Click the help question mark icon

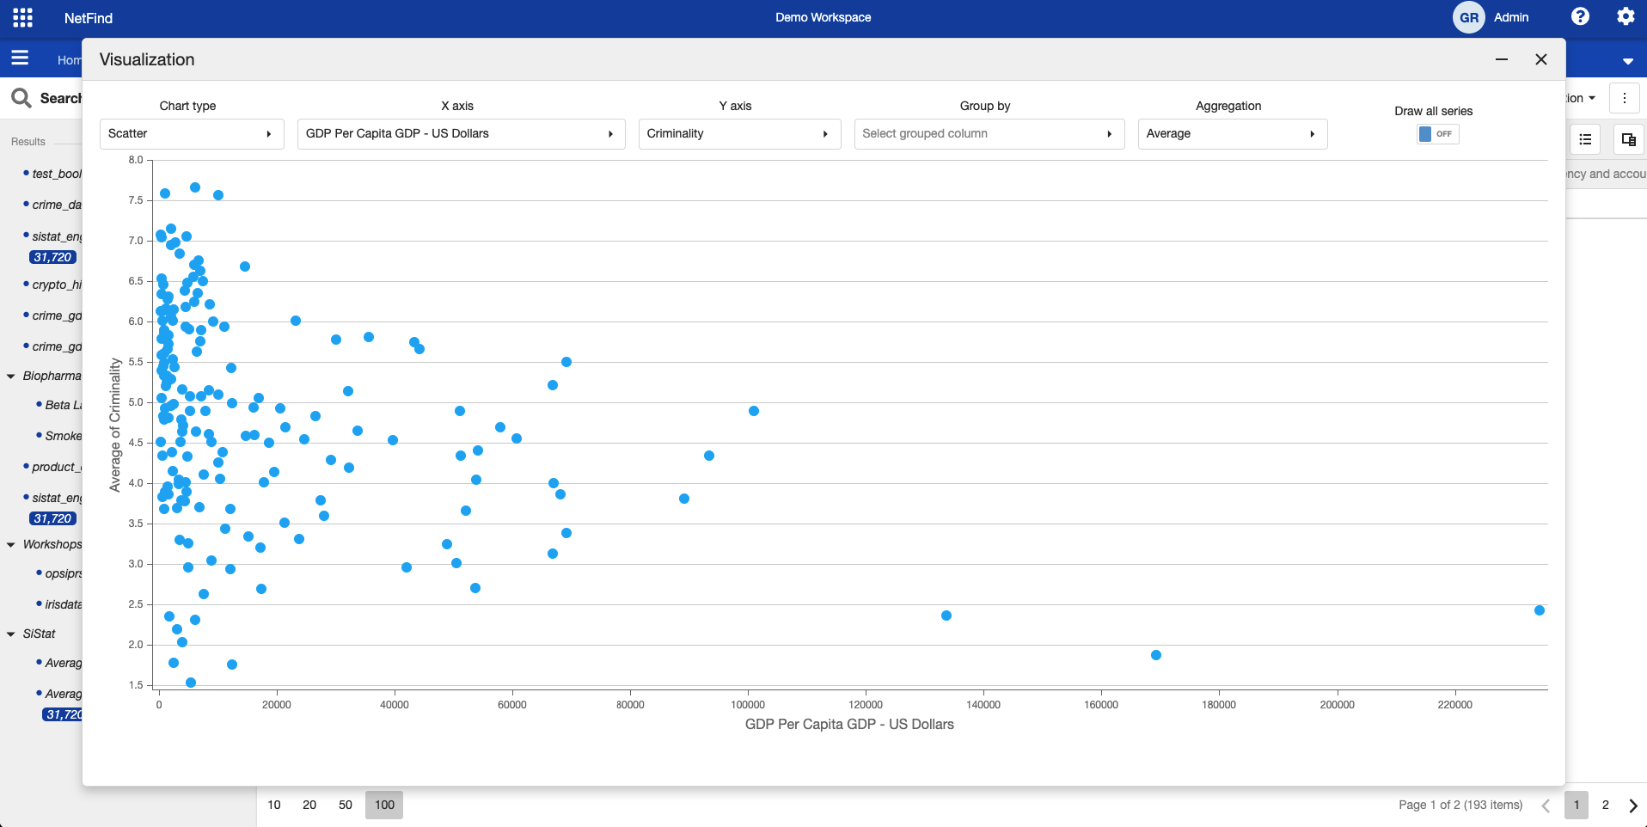[1580, 17]
